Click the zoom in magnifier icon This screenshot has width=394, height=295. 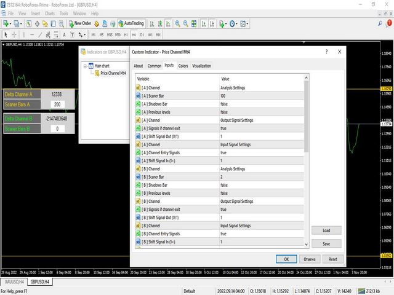177,23
